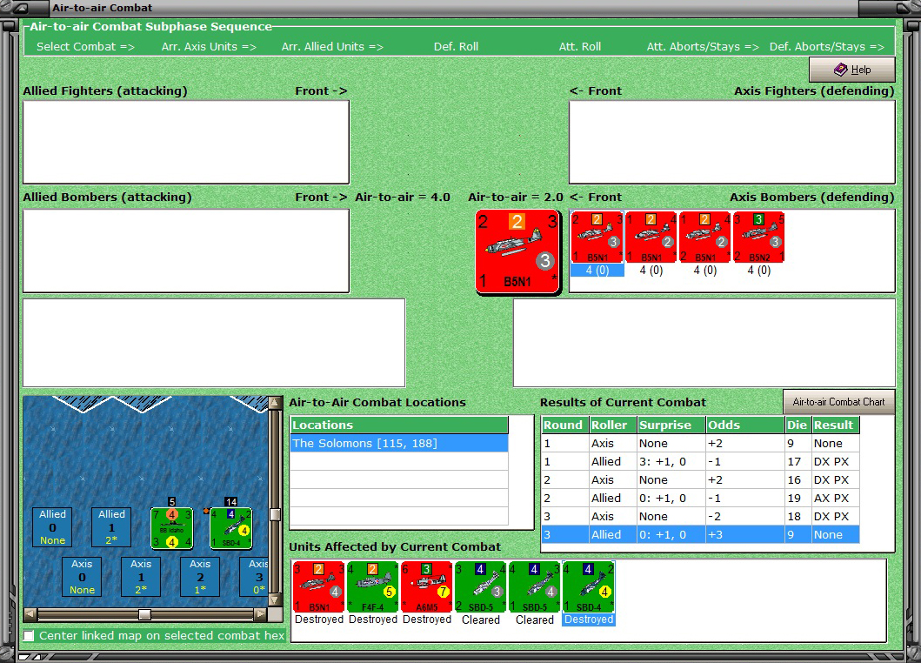Screen dimensions: 921x663
Task: Select the highlighted round 3 Allied row
Action: [x=701, y=534]
